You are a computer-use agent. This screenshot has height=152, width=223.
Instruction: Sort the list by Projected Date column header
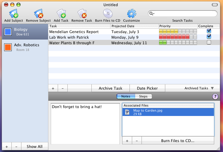[134, 26]
